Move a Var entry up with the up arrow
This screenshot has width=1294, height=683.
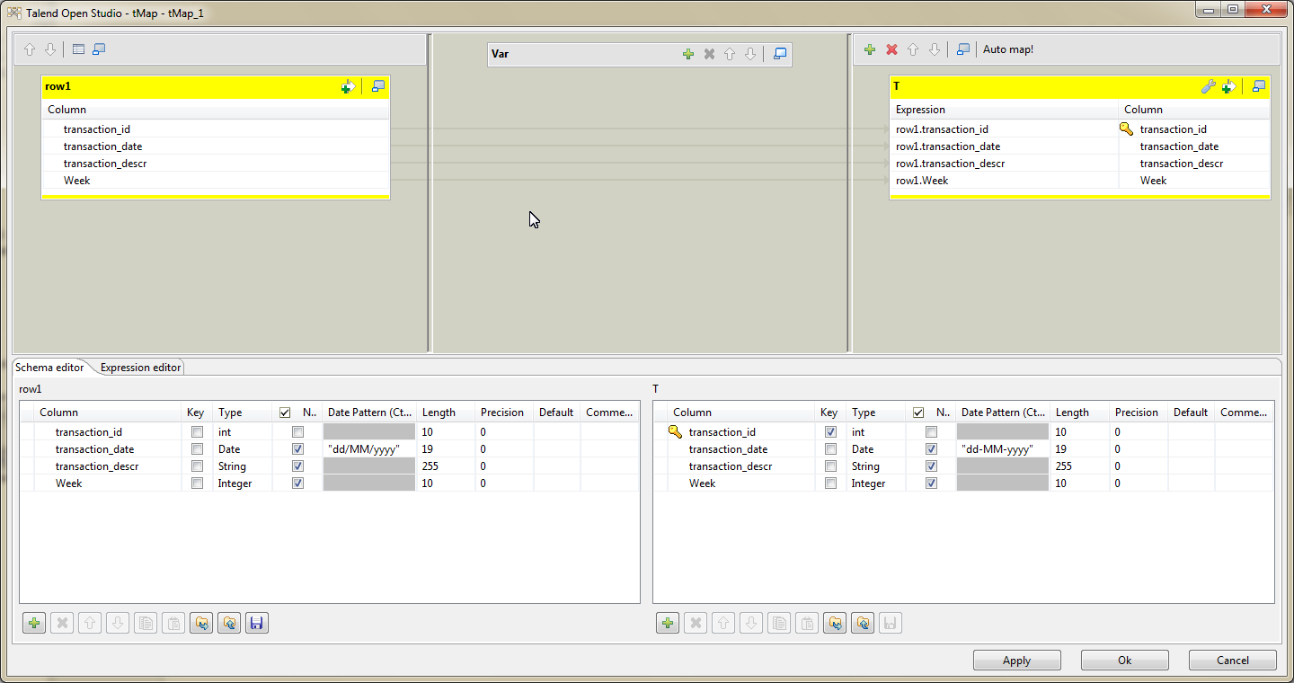(x=730, y=54)
